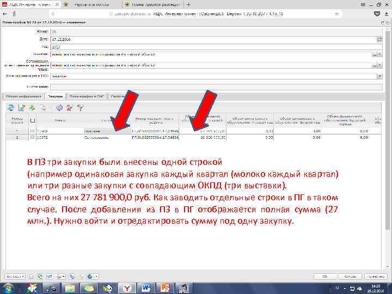Open Microsoft Word from the taskbar
The width and height of the screenshot is (392, 294).
click(146, 289)
